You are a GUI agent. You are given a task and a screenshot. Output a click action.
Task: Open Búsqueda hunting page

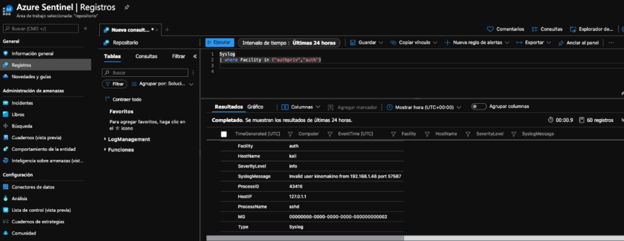coord(22,126)
